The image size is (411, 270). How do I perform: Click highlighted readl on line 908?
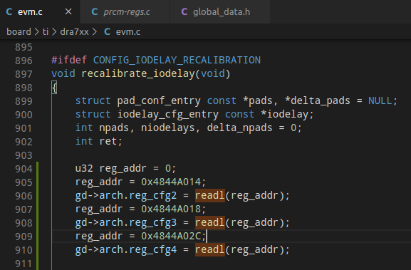click(210, 222)
